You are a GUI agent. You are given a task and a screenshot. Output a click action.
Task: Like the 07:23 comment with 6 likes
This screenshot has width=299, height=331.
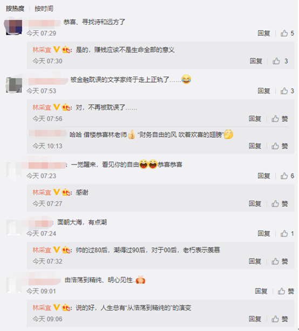tap(287, 175)
